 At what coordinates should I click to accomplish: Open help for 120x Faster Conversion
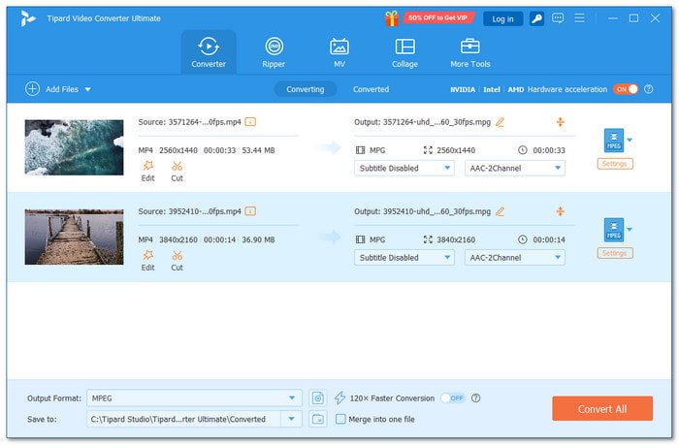pyautogui.click(x=475, y=397)
